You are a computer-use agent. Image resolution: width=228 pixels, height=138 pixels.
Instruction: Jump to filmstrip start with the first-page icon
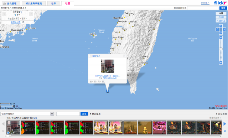[3, 131]
